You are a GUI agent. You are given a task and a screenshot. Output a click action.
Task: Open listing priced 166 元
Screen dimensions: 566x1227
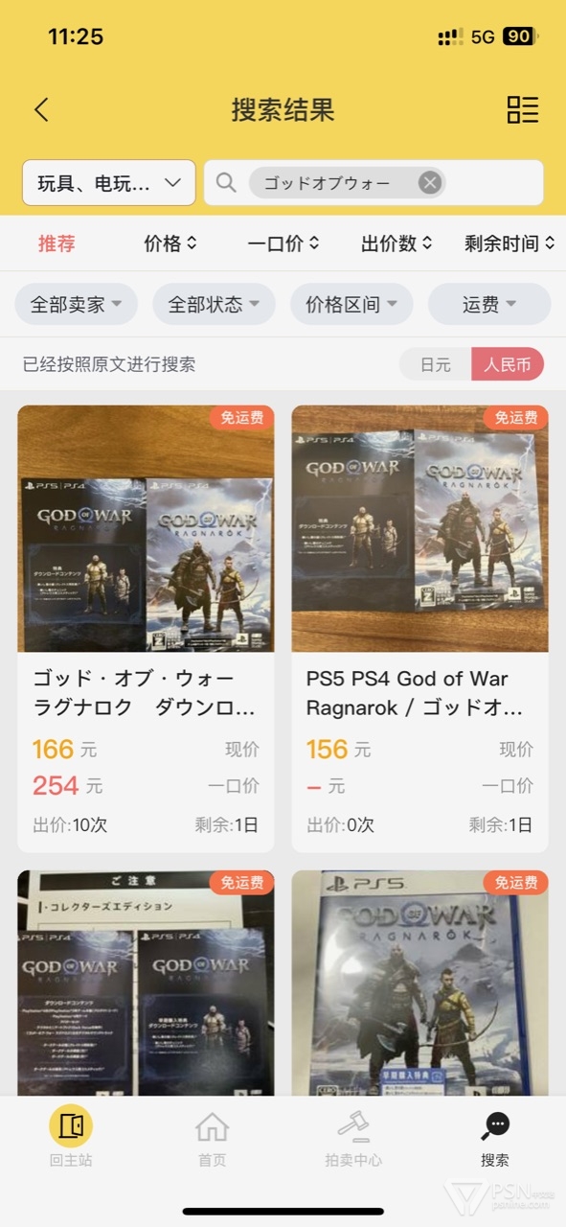pyautogui.click(x=146, y=629)
